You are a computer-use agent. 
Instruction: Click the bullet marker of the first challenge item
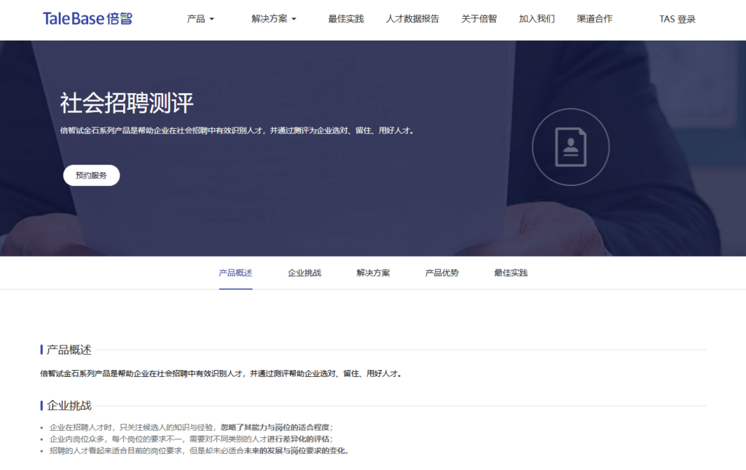42,428
